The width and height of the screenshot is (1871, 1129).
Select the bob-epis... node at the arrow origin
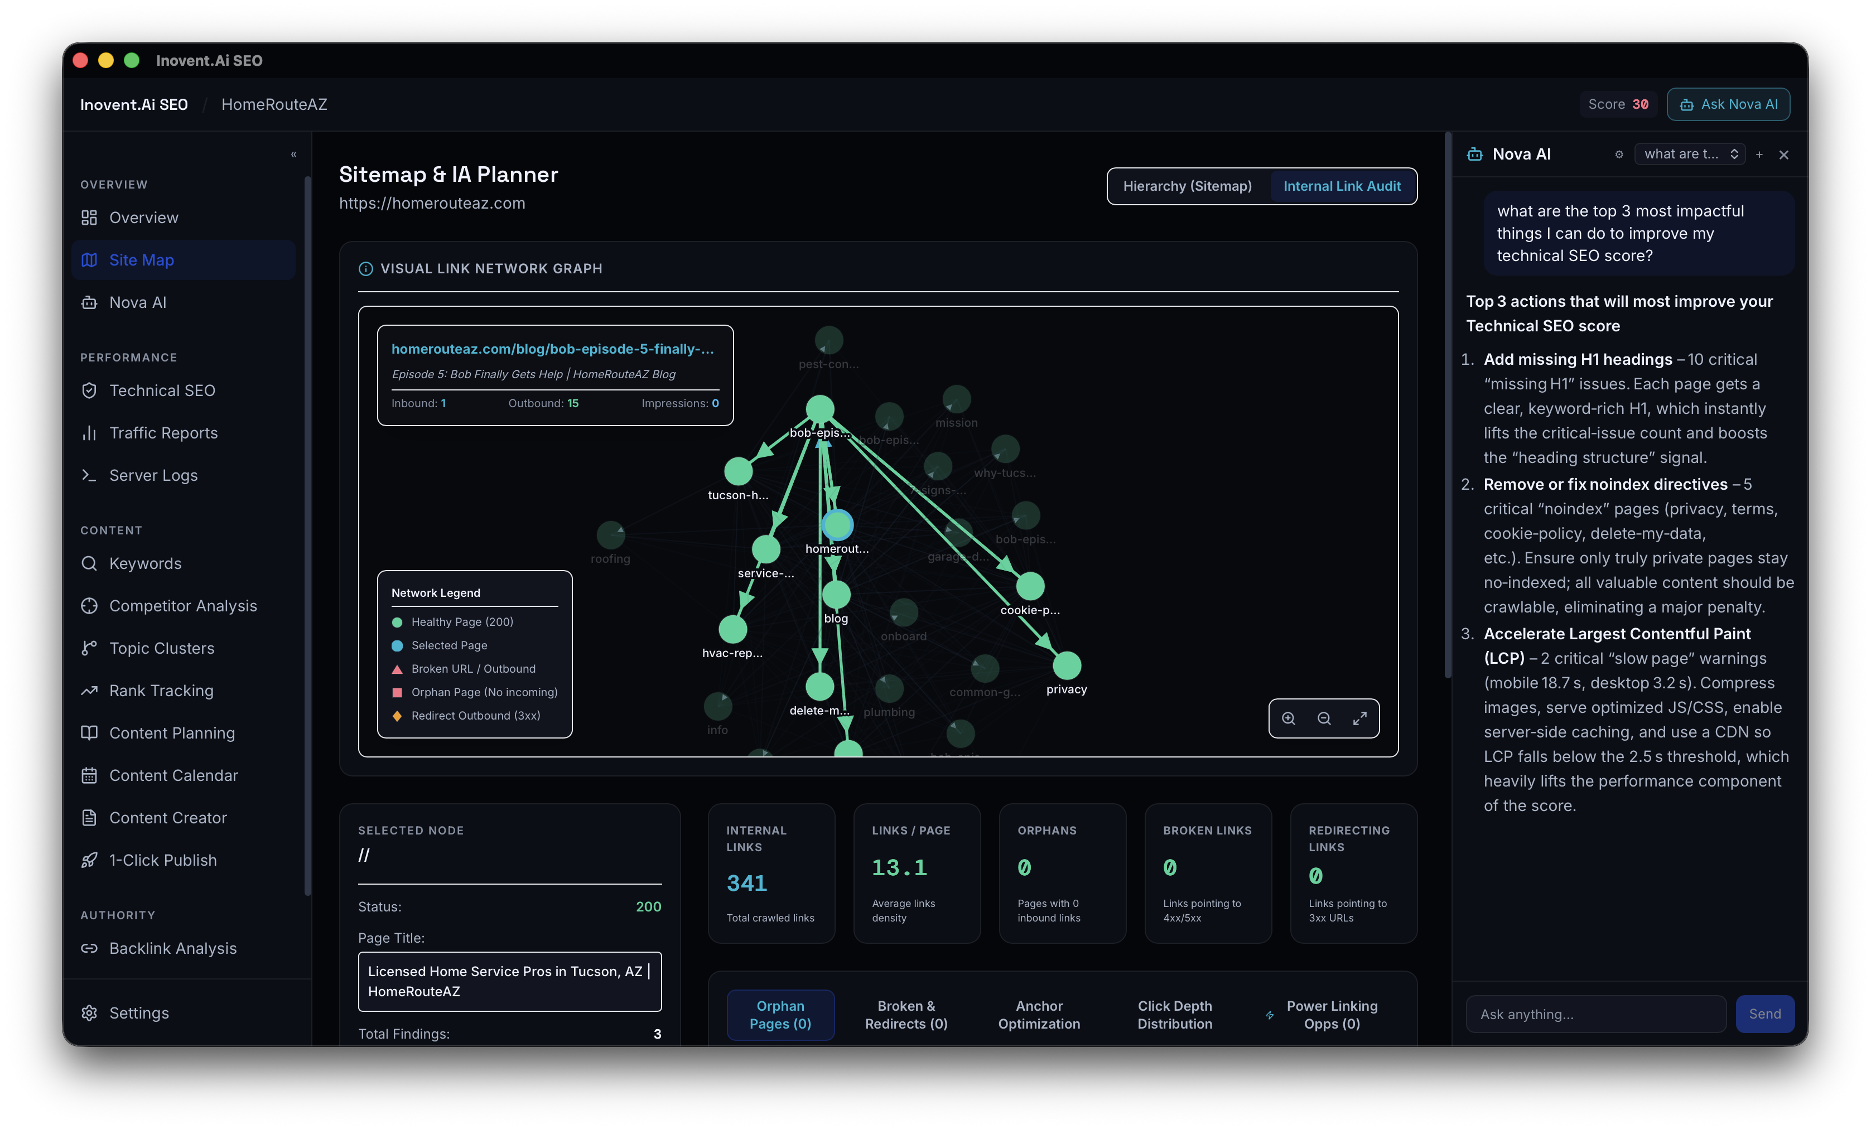[x=820, y=410]
